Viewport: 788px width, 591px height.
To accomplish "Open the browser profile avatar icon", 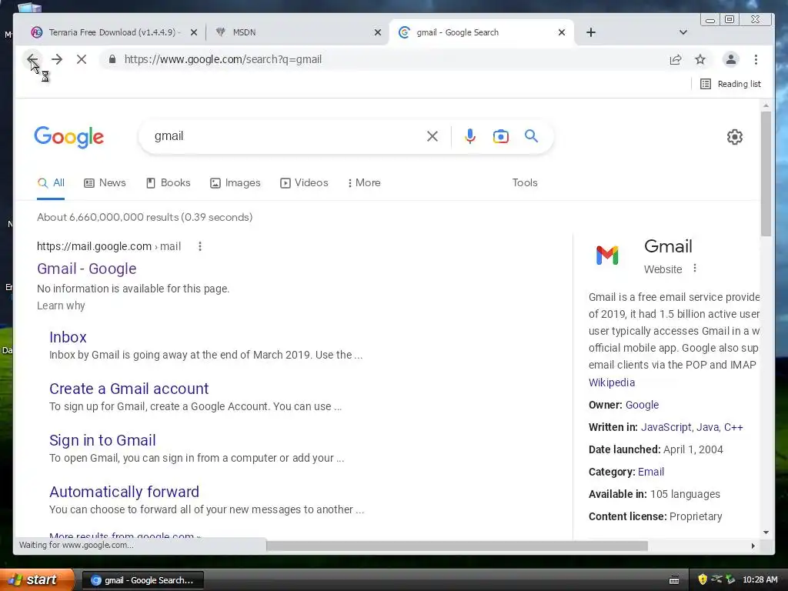I will tap(731, 59).
